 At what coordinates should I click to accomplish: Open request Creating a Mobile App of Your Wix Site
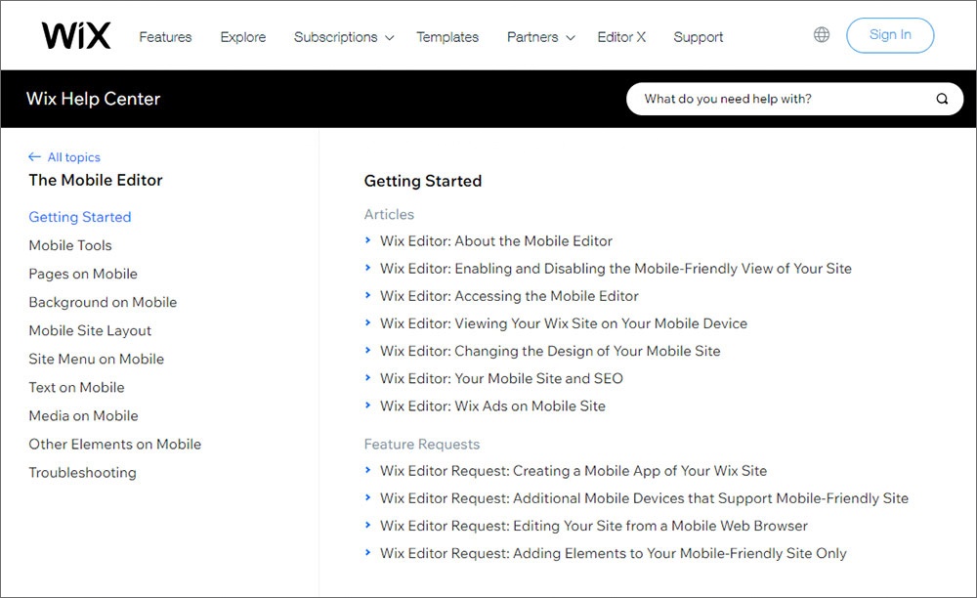pyautogui.click(x=573, y=471)
